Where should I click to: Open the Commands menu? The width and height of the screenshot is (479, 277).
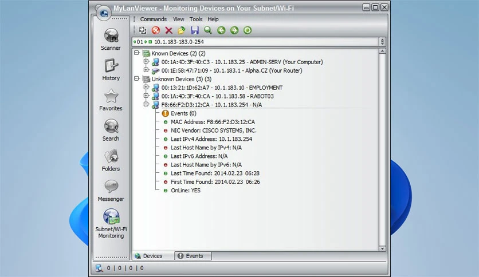(x=154, y=19)
